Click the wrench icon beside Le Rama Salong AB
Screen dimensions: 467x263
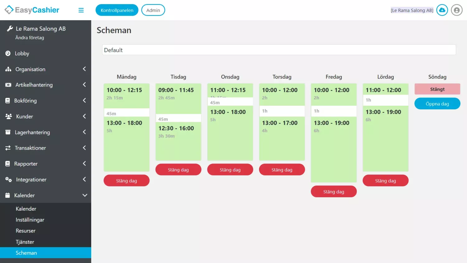coord(10,29)
